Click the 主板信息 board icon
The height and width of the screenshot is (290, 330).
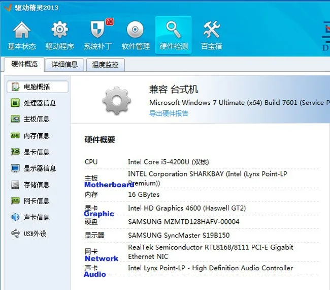pos(15,119)
